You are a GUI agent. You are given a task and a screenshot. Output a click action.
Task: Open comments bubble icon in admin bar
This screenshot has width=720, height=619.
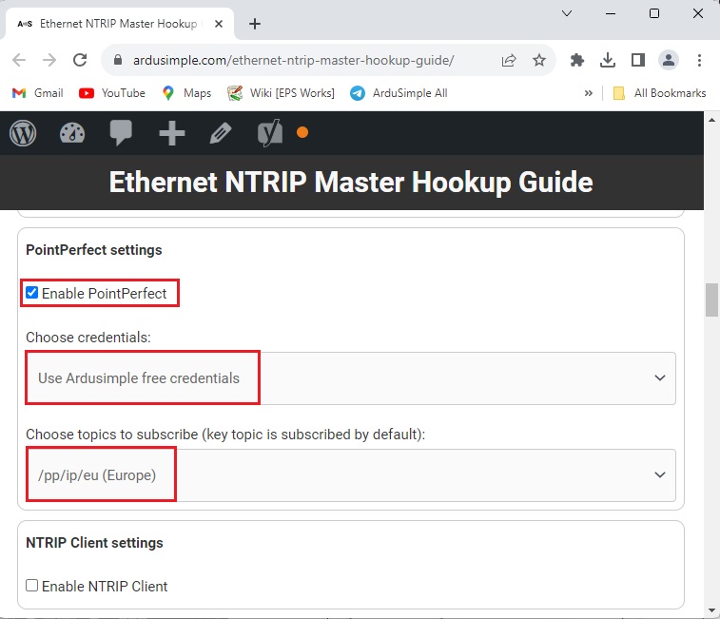coord(121,133)
